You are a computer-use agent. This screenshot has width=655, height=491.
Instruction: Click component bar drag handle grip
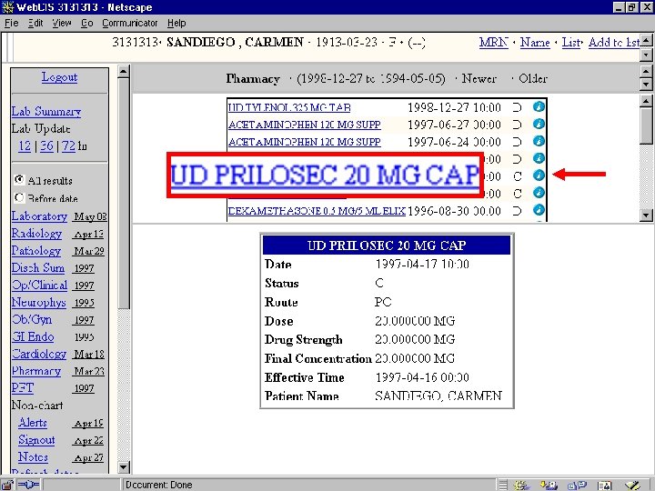[x=503, y=486]
